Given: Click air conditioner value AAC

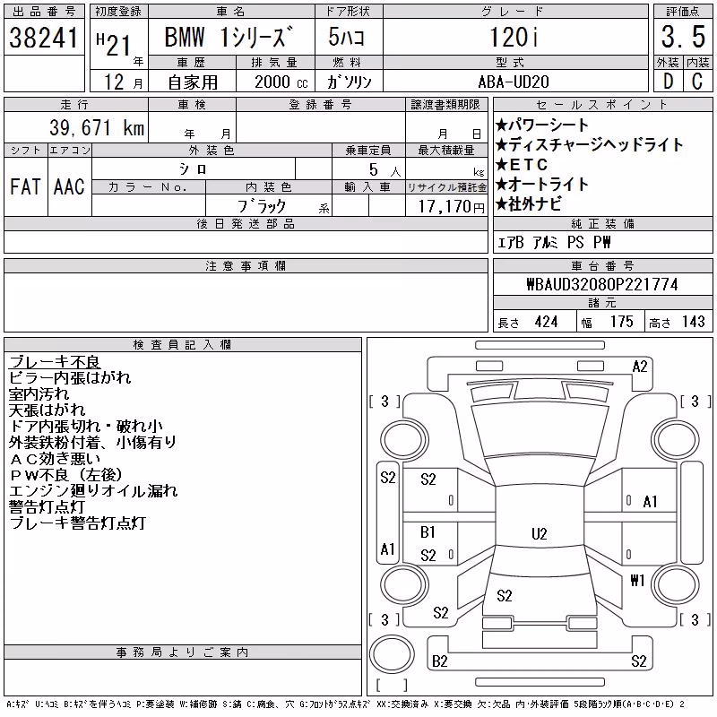Looking at the screenshot, I should pos(69,186).
